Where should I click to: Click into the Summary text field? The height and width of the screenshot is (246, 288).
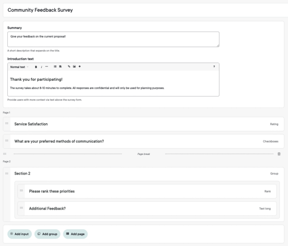[x=113, y=39]
